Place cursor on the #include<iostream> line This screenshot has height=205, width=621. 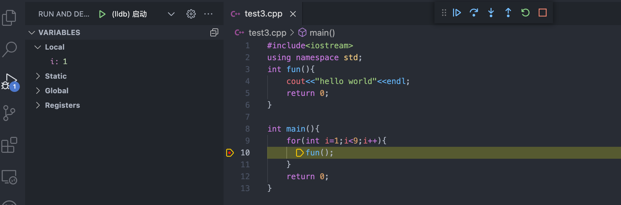tap(310, 46)
